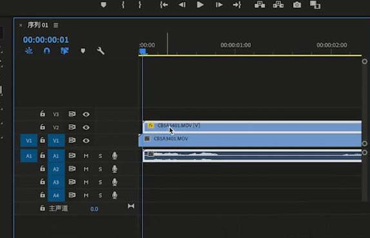This screenshot has height=238, width=370.
Task: Toggle sync lock for V3
Action: (72, 114)
